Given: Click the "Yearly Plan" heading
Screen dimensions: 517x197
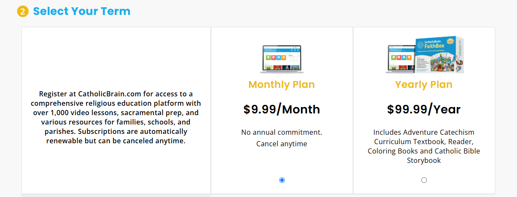Looking at the screenshot, I should coord(424,84).
